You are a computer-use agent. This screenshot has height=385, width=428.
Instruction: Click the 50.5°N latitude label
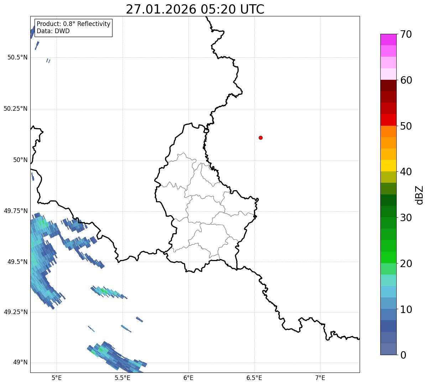[17, 57]
